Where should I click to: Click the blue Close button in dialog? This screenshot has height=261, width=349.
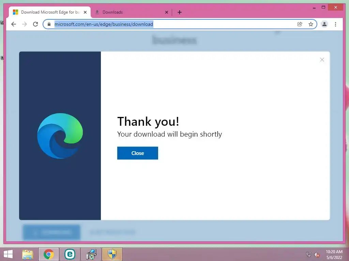(x=138, y=153)
